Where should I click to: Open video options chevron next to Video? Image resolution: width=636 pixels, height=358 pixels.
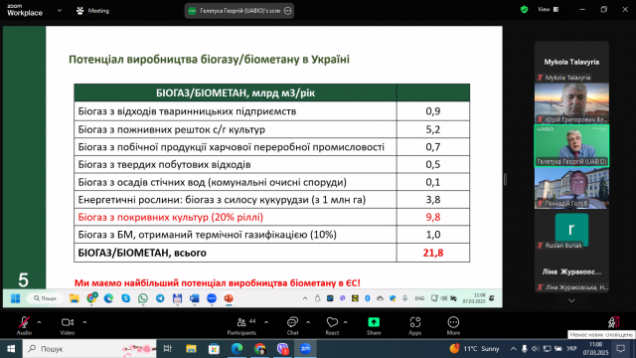84,322
